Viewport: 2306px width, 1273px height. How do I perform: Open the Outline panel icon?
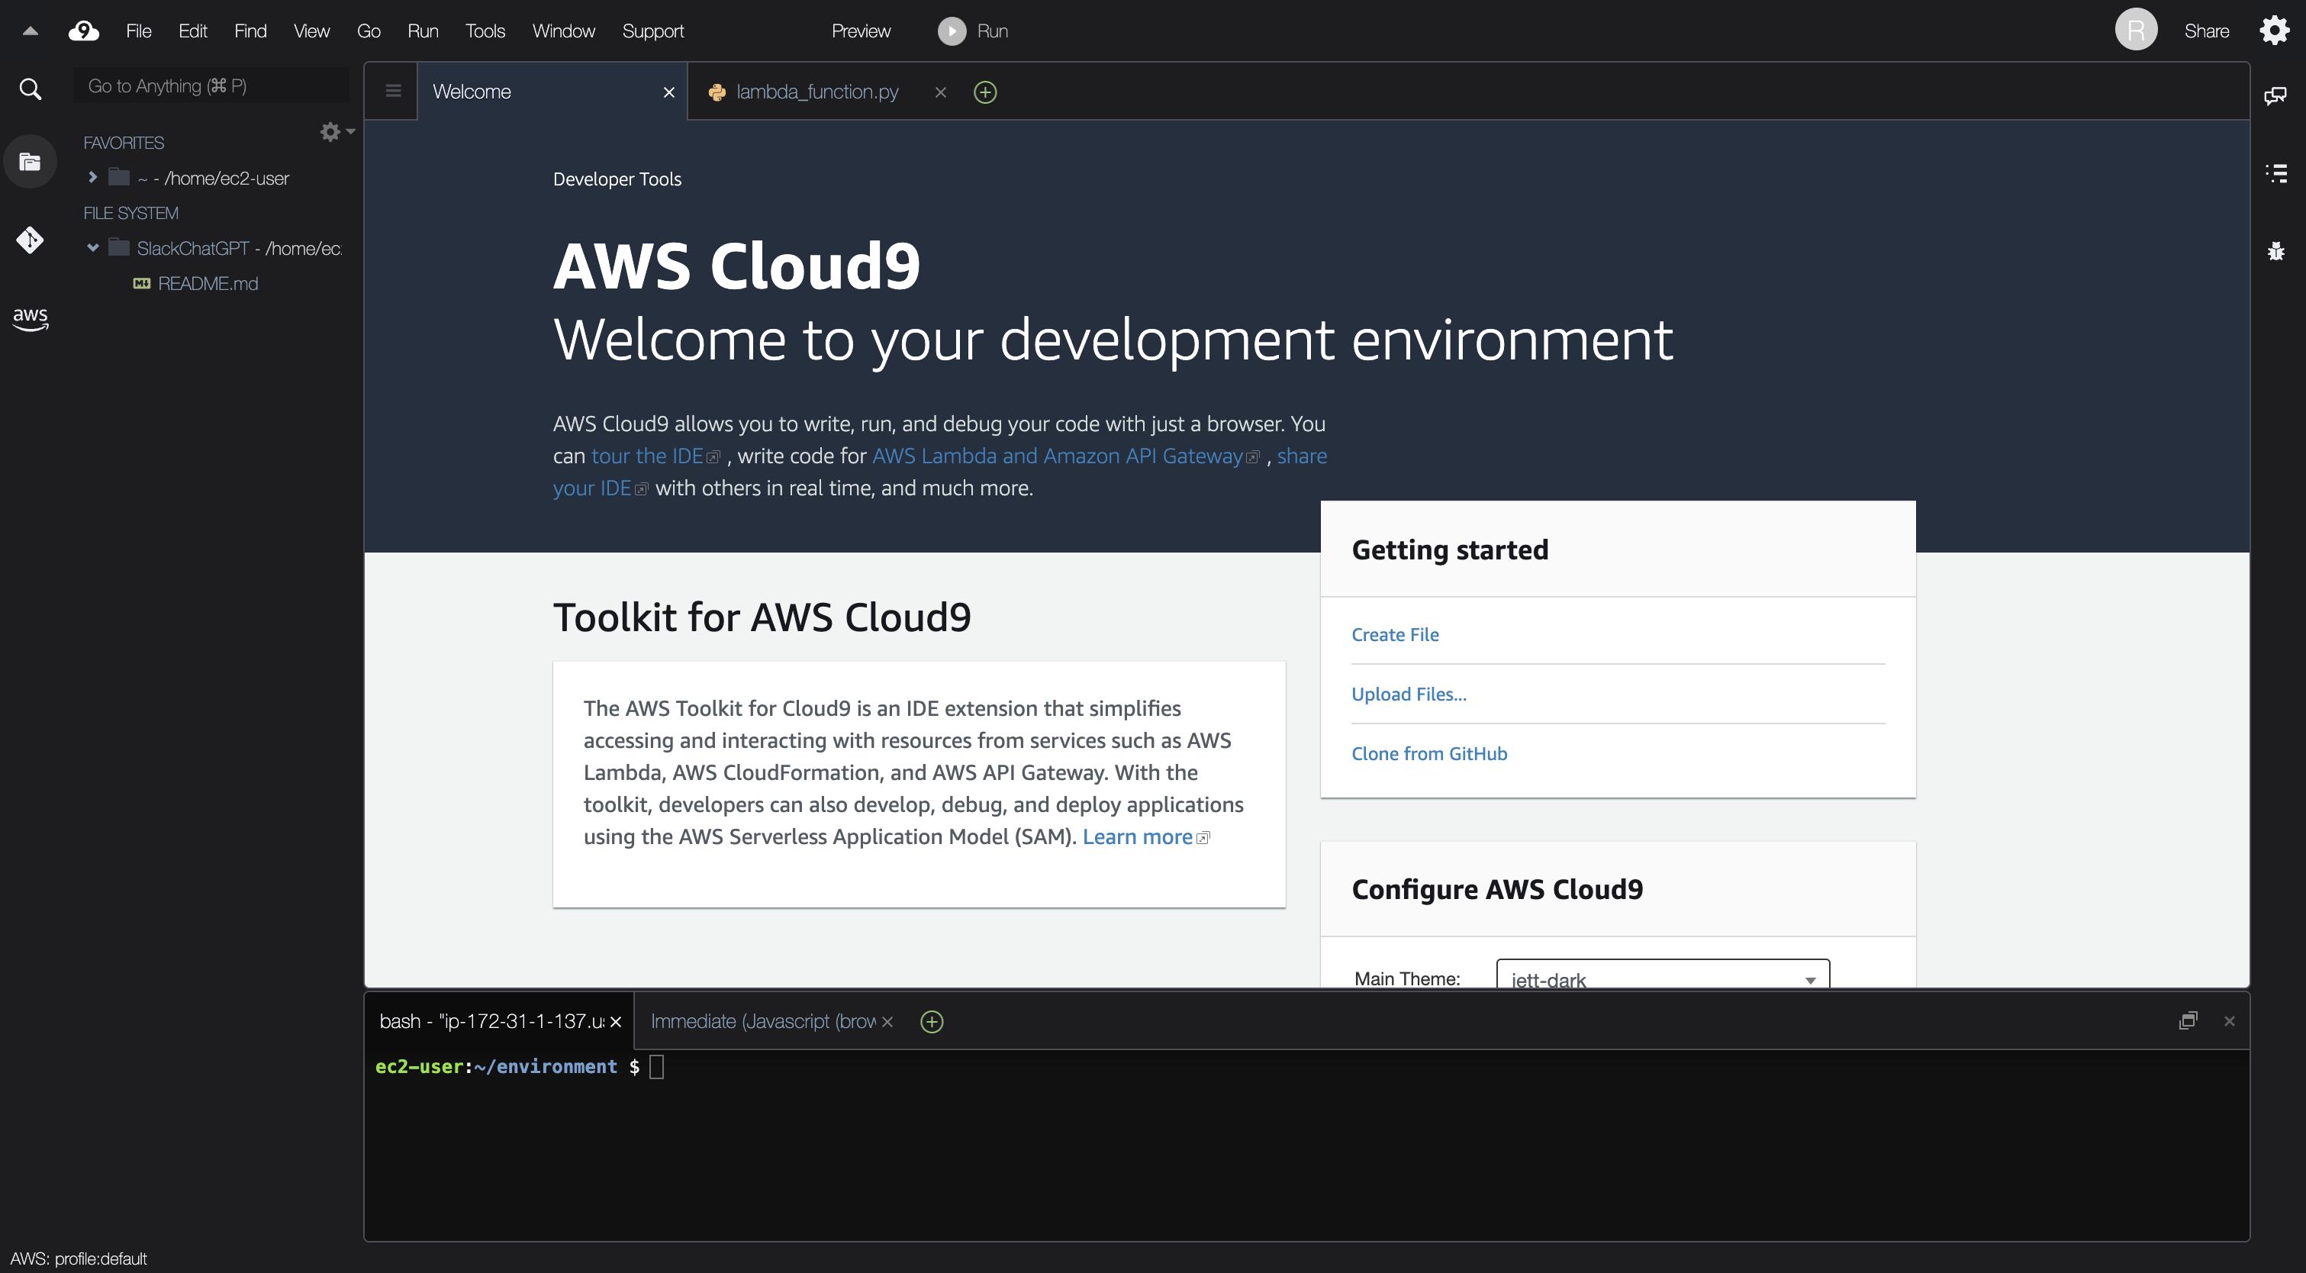click(x=2275, y=172)
